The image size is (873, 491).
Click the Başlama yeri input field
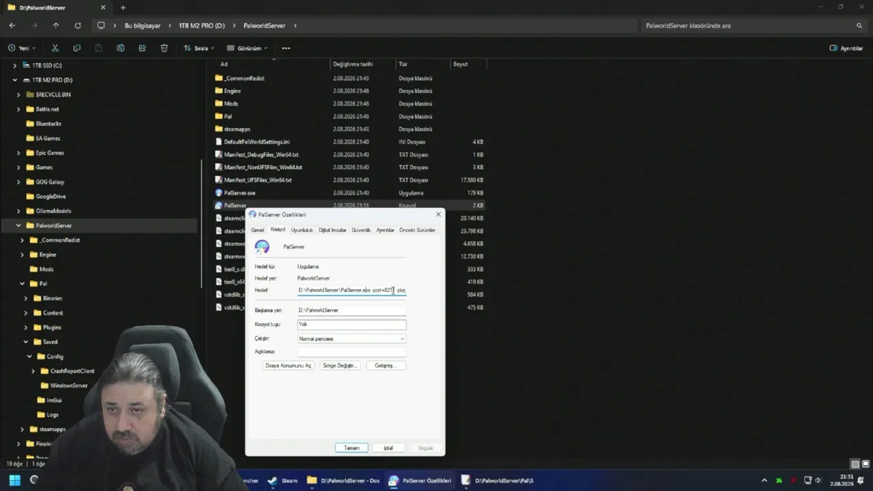click(x=352, y=310)
